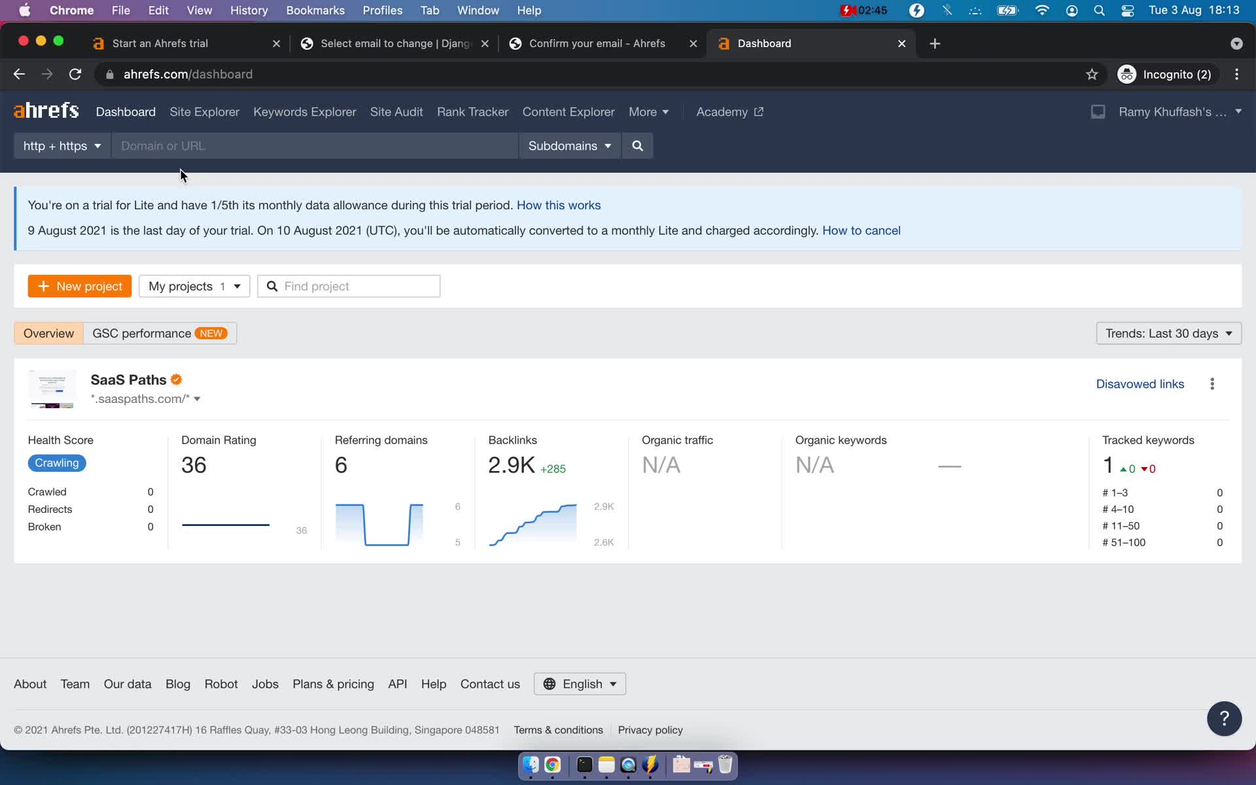The width and height of the screenshot is (1256, 785).
Task: Click the Wi-Fi status icon
Action: [x=1042, y=10]
